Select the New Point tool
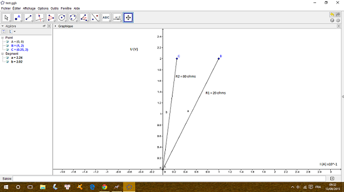 pos(17,17)
